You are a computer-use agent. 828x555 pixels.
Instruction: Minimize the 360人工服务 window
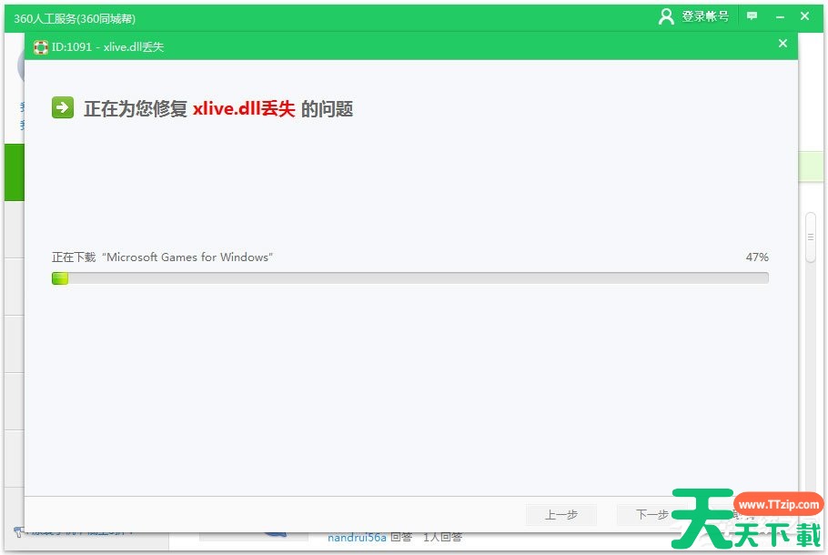[x=780, y=17]
